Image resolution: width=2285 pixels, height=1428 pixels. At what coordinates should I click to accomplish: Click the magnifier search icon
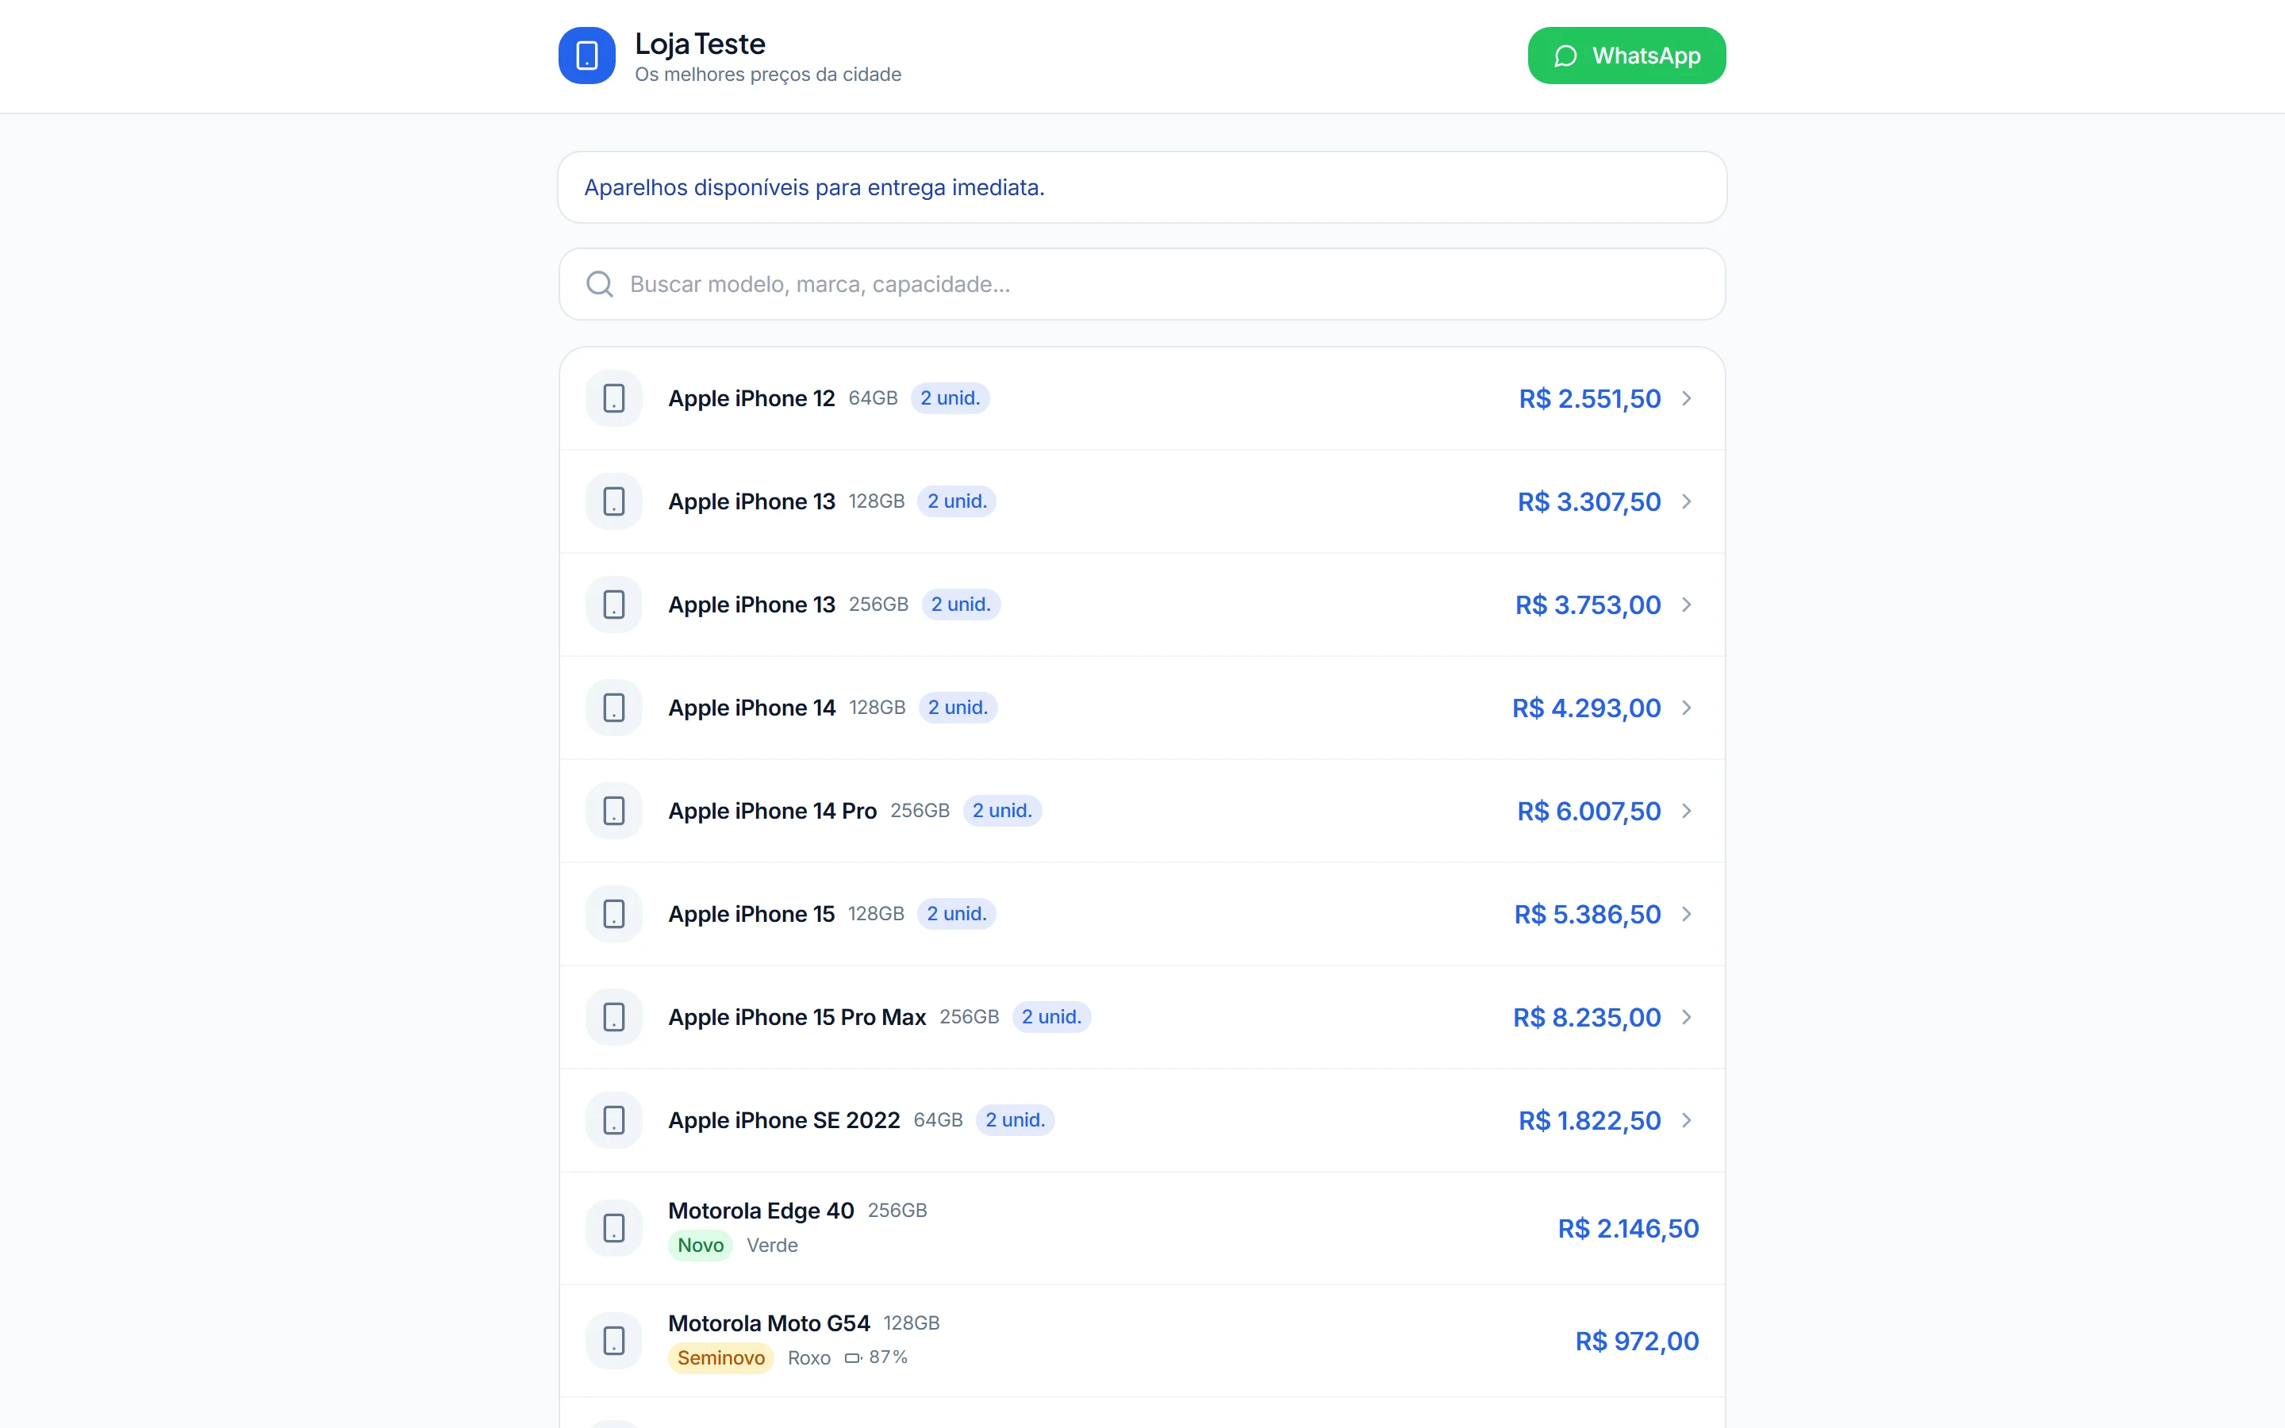[x=600, y=284]
